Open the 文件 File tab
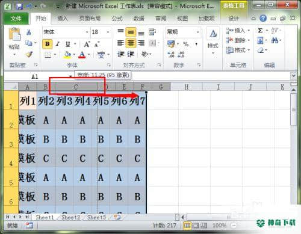The height and width of the screenshot is (234, 301). click(x=16, y=19)
